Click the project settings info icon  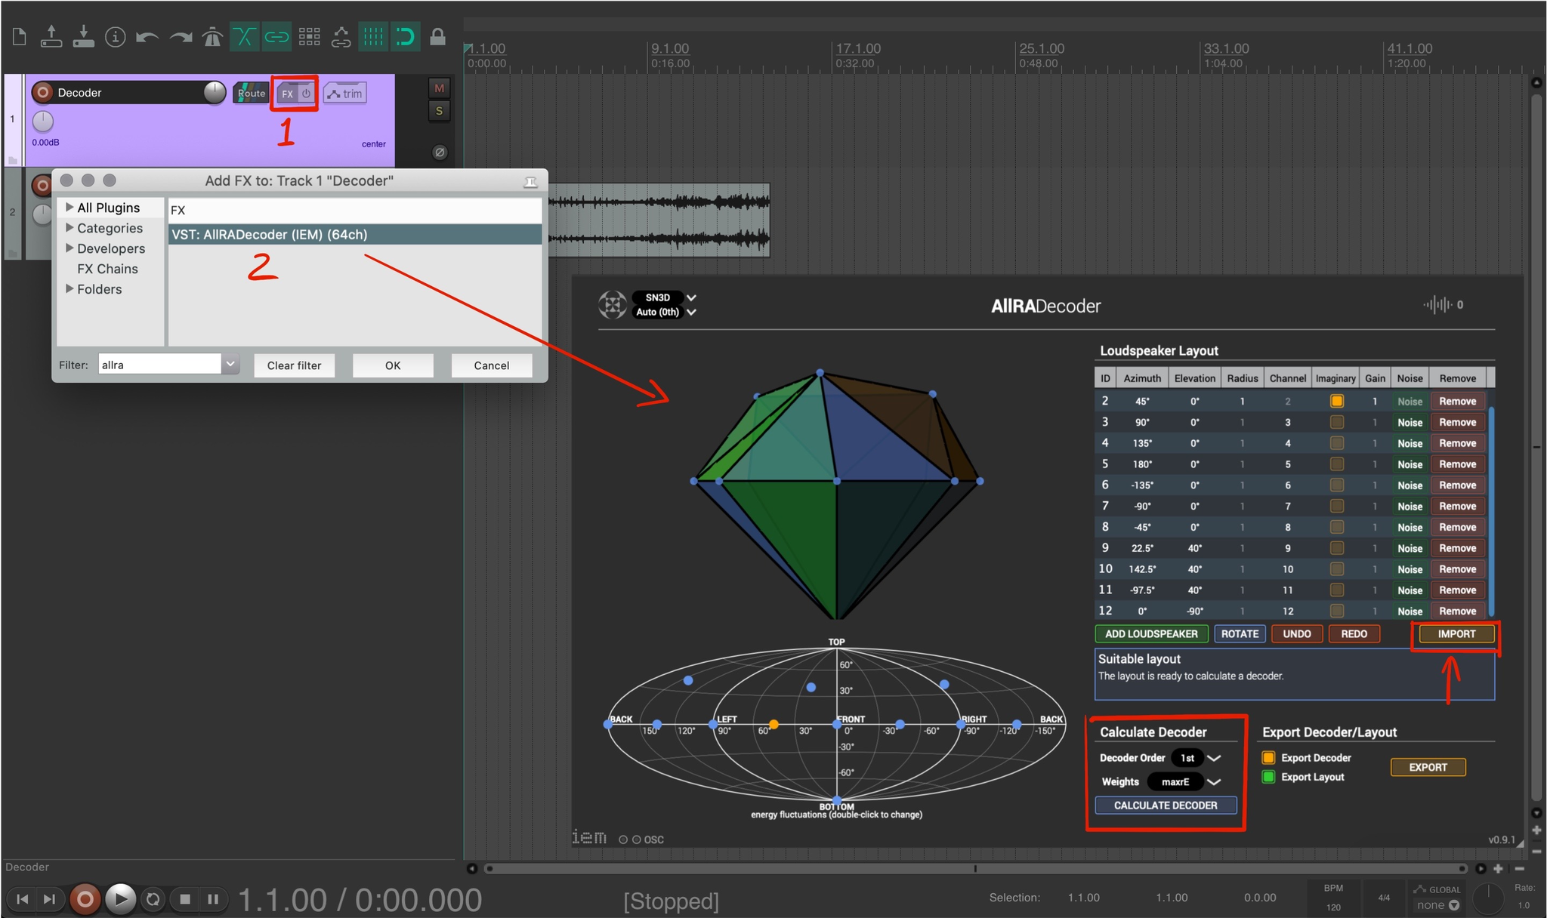click(115, 36)
